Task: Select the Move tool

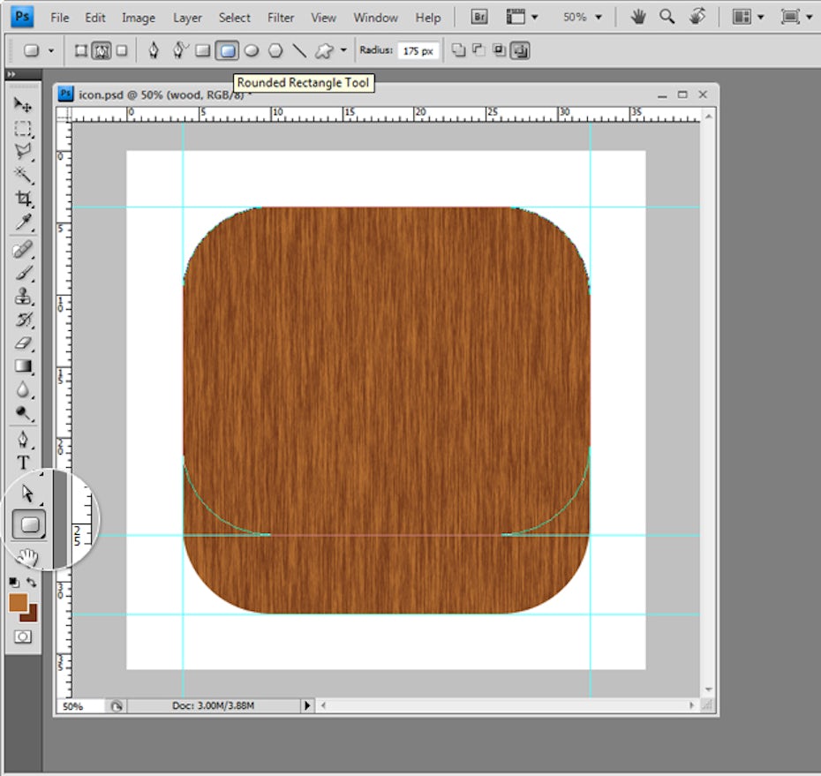Action: coord(23,105)
